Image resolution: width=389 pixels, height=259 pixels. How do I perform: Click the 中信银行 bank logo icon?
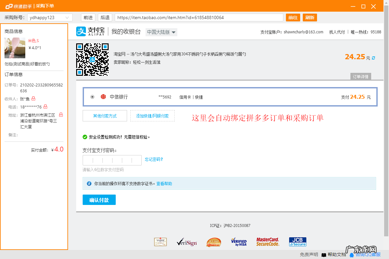103,96
